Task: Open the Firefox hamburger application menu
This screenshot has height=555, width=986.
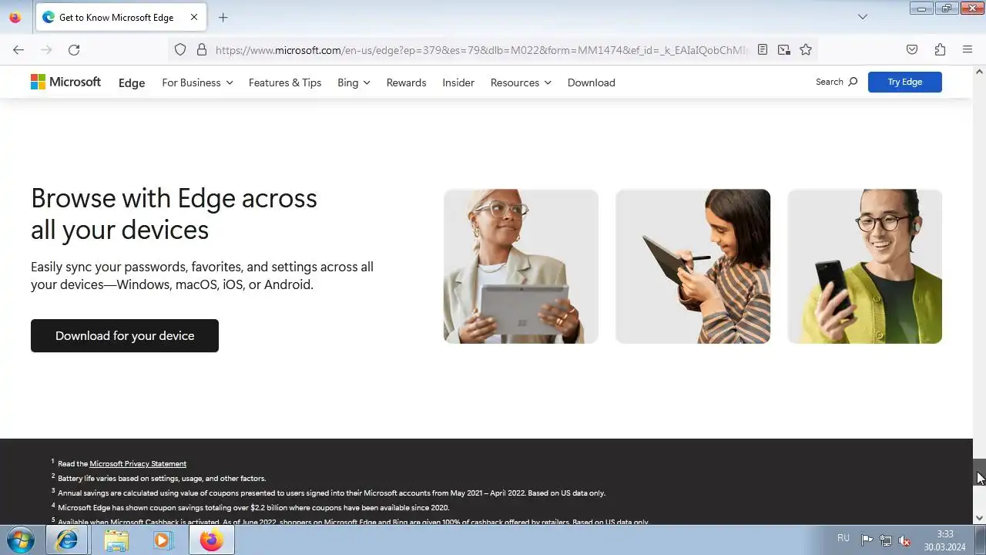Action: (968, 49)
